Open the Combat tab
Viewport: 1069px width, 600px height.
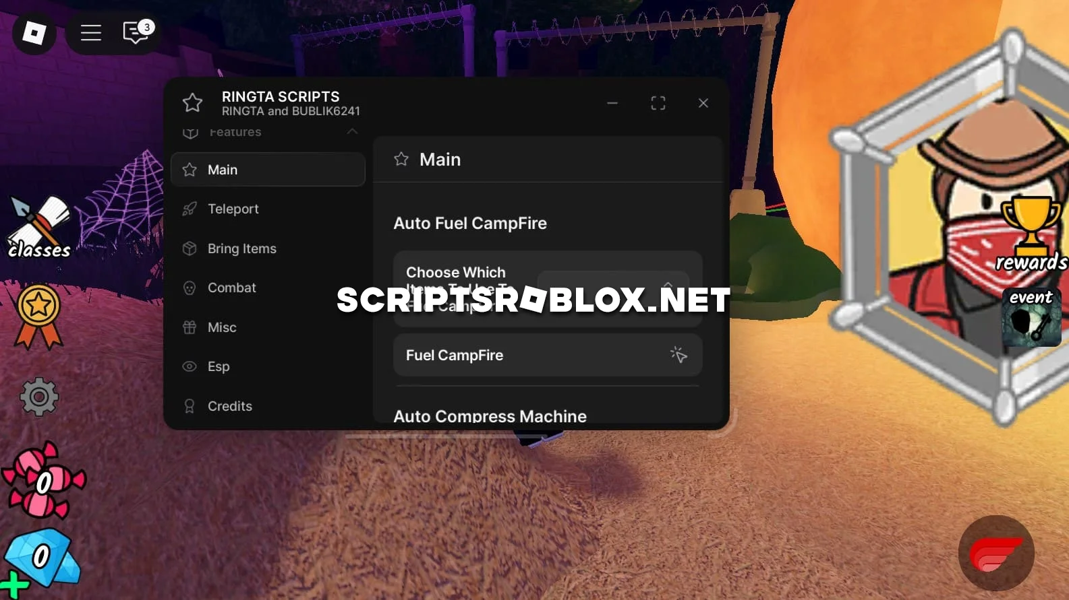231,288
